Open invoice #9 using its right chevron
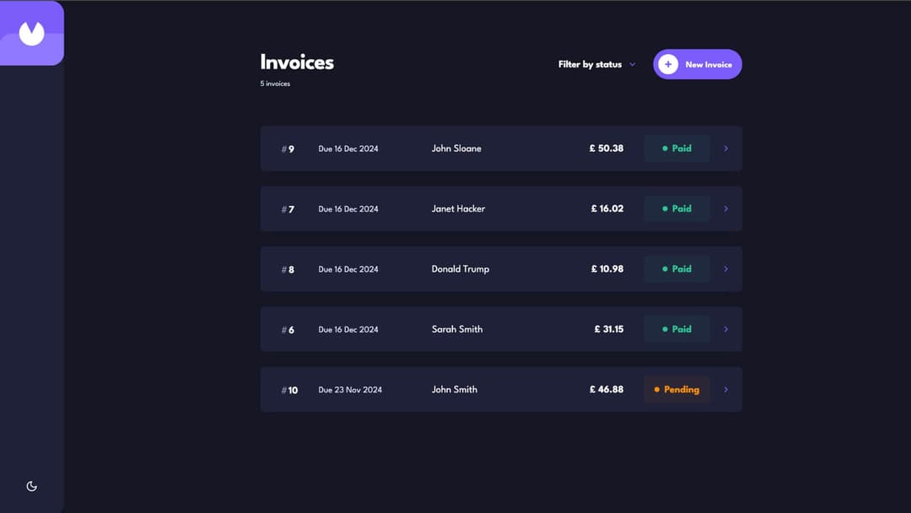911x513 pixels. [726, 148]
